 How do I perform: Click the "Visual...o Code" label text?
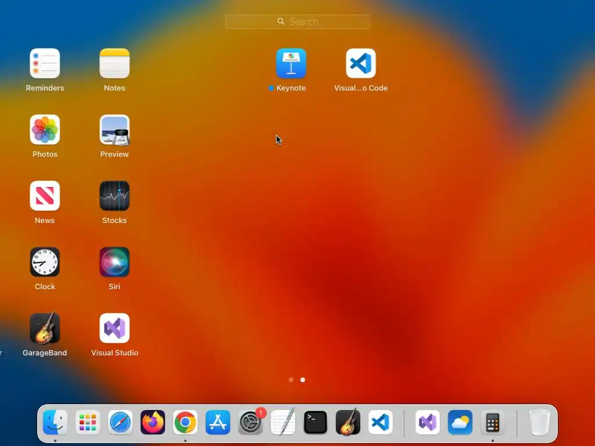(x=361, y=88)
